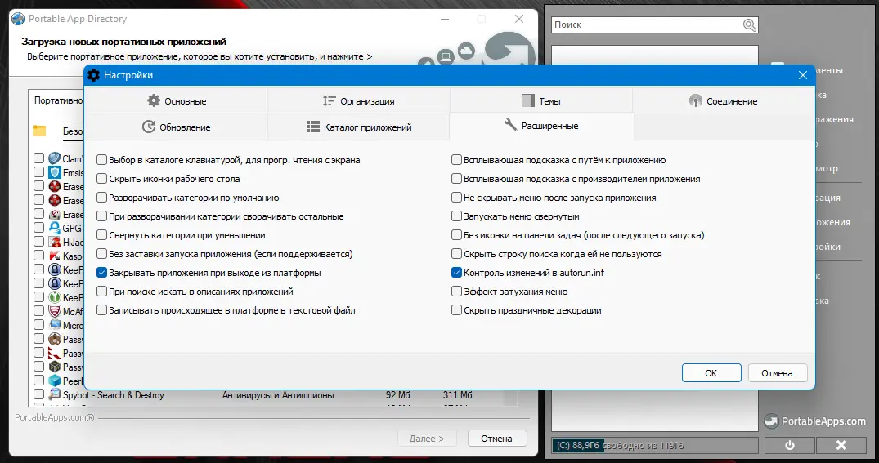Uncheck Контроль изменений в autorun.inf
The image size is (879, 463).
click(x=456, y=273)
